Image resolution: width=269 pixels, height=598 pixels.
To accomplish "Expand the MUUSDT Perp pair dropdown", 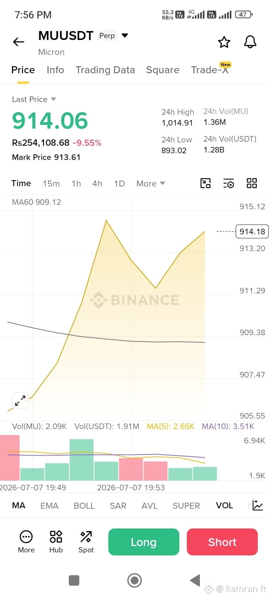I will 125,36.
